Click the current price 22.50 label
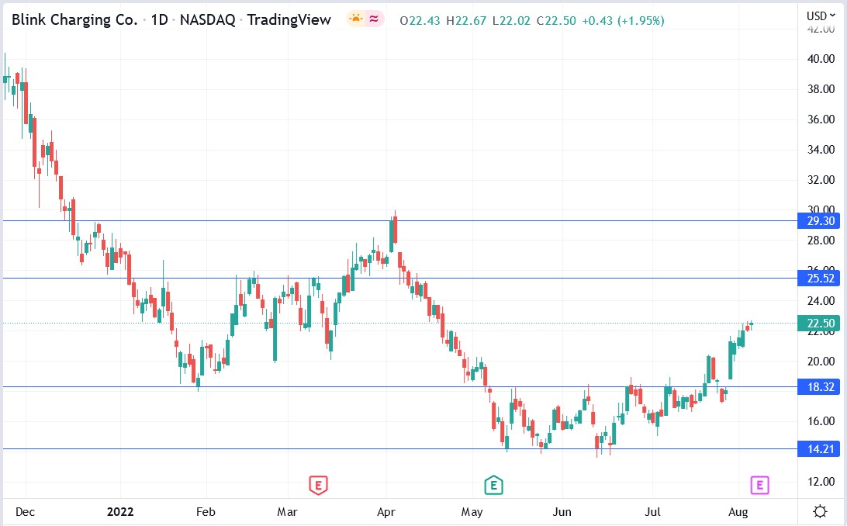 click(x=821, y=324)
